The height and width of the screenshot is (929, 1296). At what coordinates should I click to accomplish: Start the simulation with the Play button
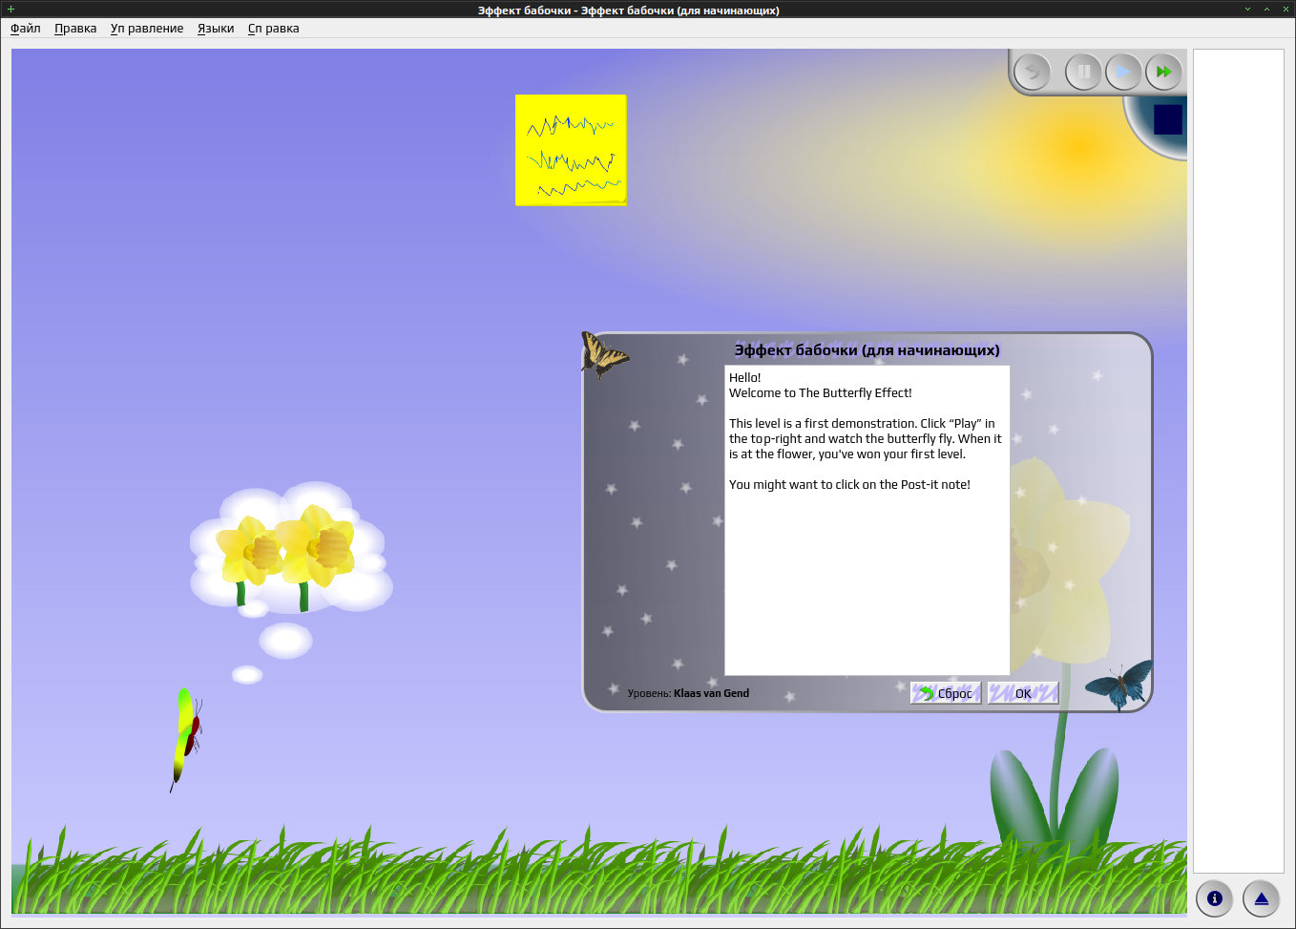[x=1123, y=72]
